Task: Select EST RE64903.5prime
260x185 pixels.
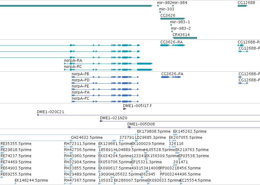Action: click(x=16, y=168)
